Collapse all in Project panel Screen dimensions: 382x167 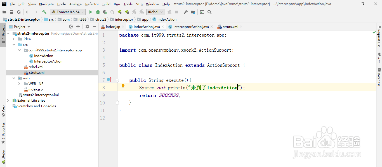(78, 27)
